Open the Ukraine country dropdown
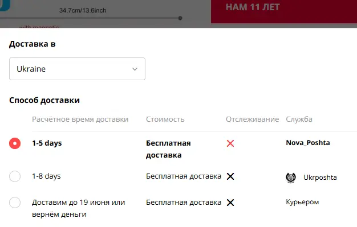 click(77, 69)
